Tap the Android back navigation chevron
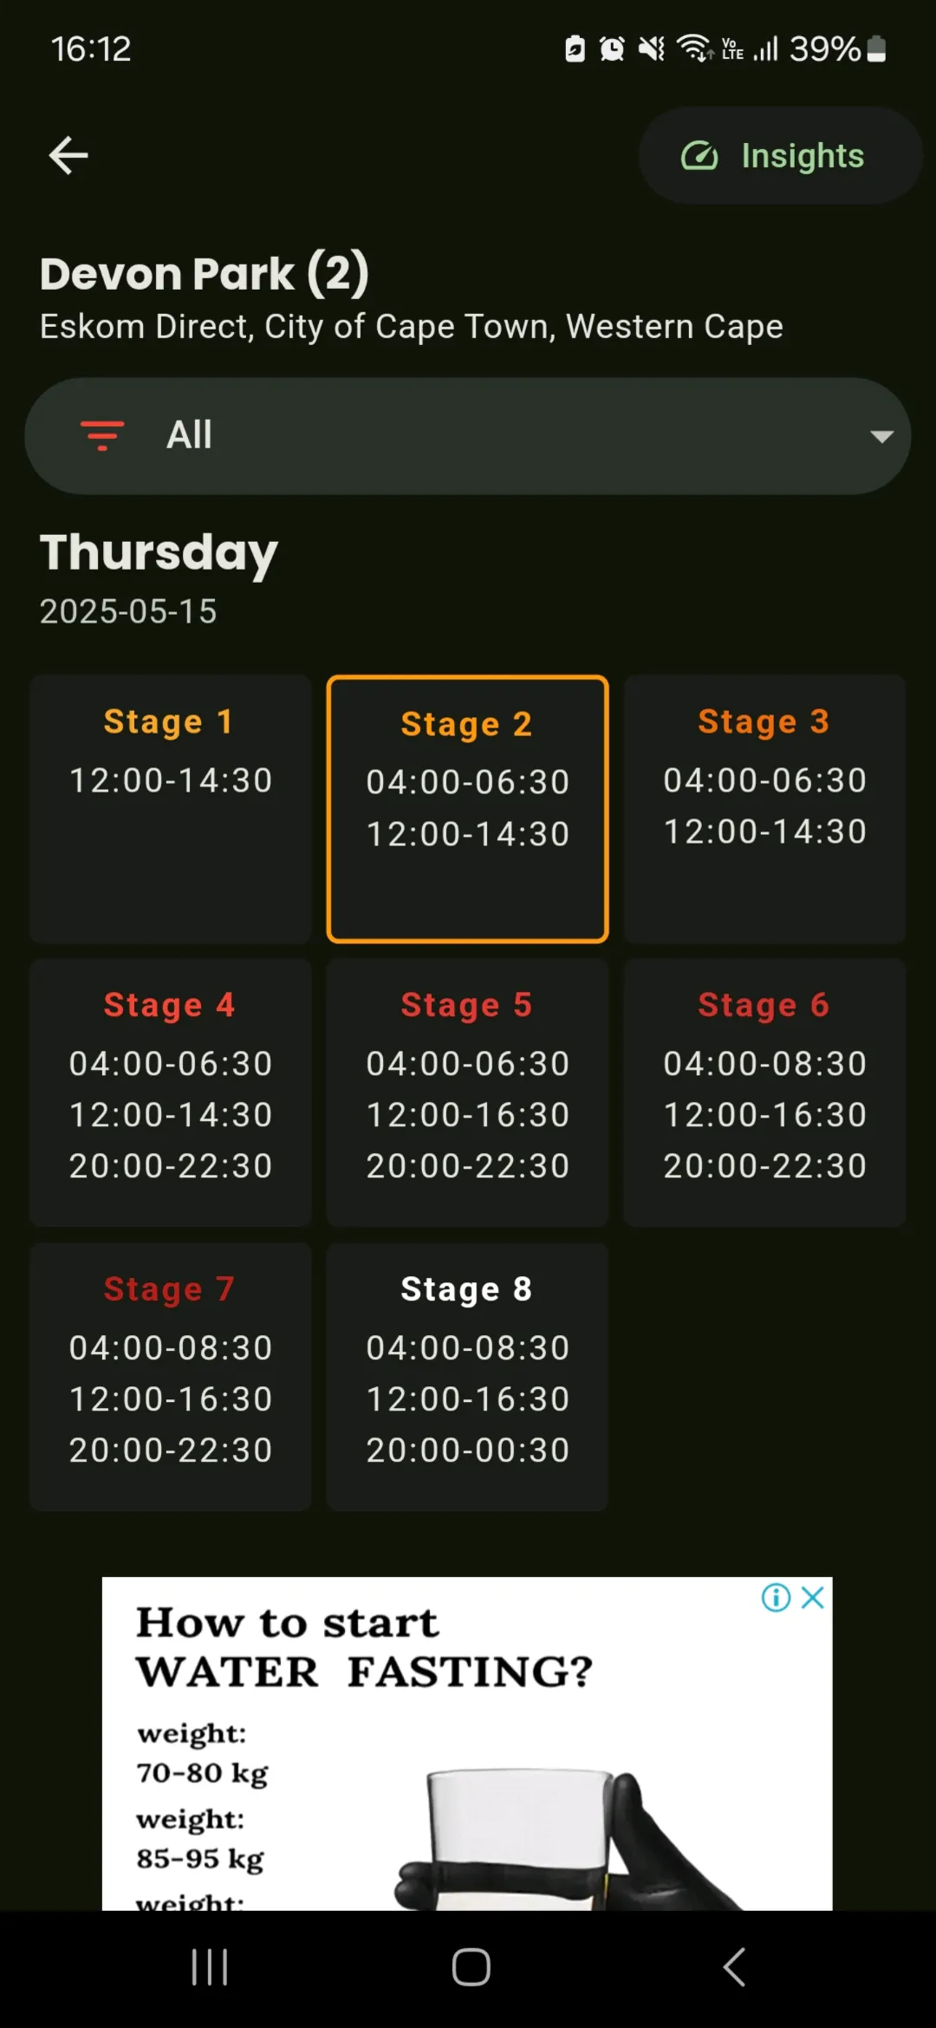This screenshot has width=936, height=2028. [x=734, y=1967]
